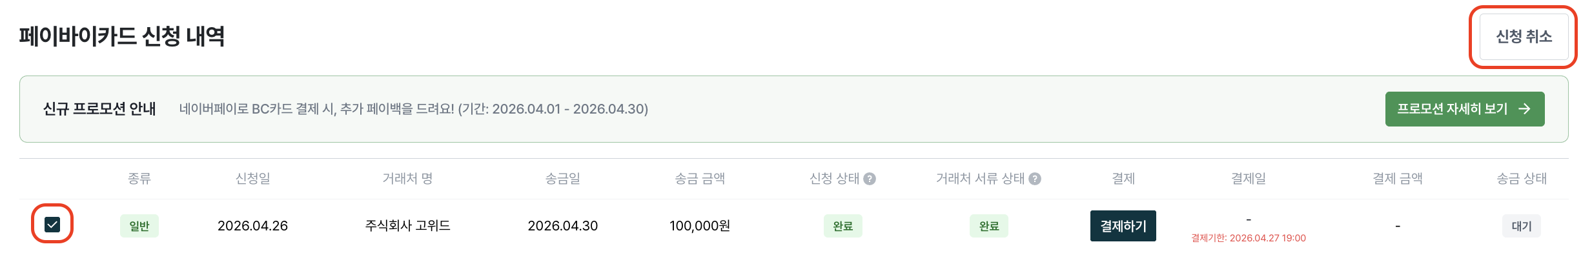This screenshot has height=253, width=1592.
Task: Click the 거래처 서류 상태 help icon
Action: (x=1035, y=179)
